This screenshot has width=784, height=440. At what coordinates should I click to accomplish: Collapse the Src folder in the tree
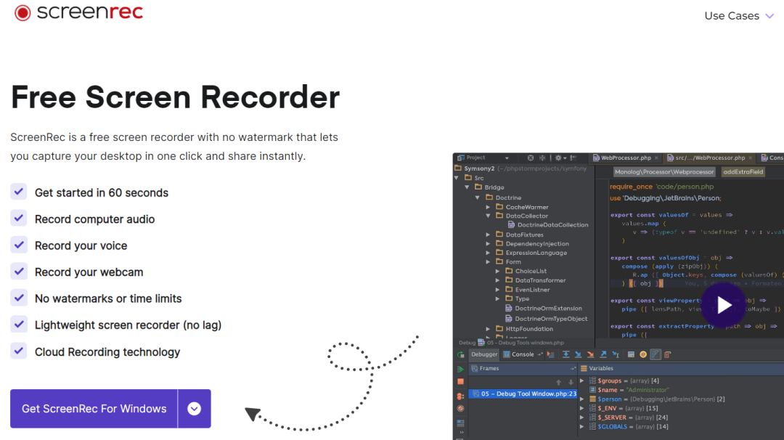click(x=457, y=178)
